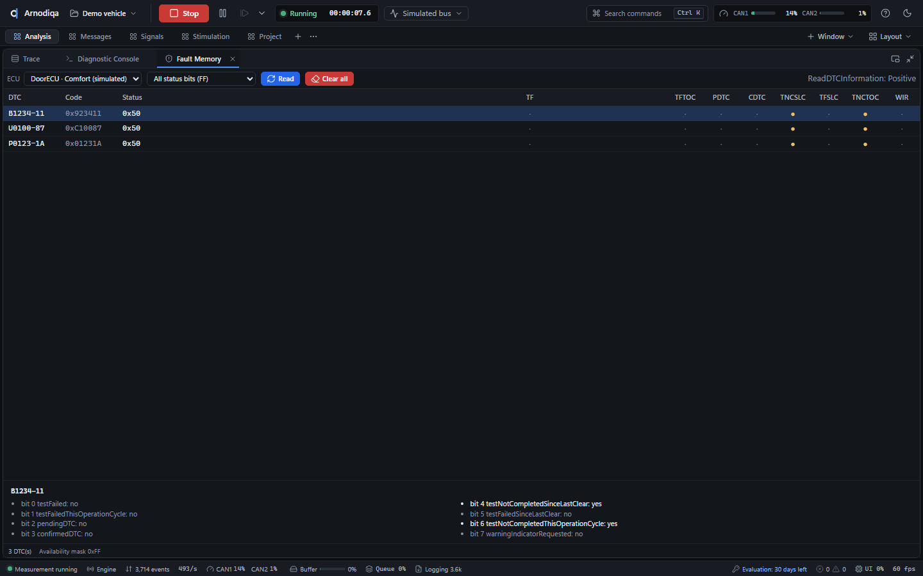The width and height of the screenshot is (923, 576).
Task: Switch to the Messages workspace tab
Action: click(90, 36)
